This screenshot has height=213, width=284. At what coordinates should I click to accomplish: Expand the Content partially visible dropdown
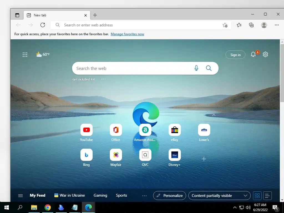click(219, 196)
